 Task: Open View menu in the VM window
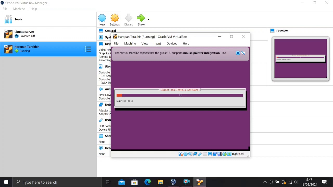click(145, 44)
